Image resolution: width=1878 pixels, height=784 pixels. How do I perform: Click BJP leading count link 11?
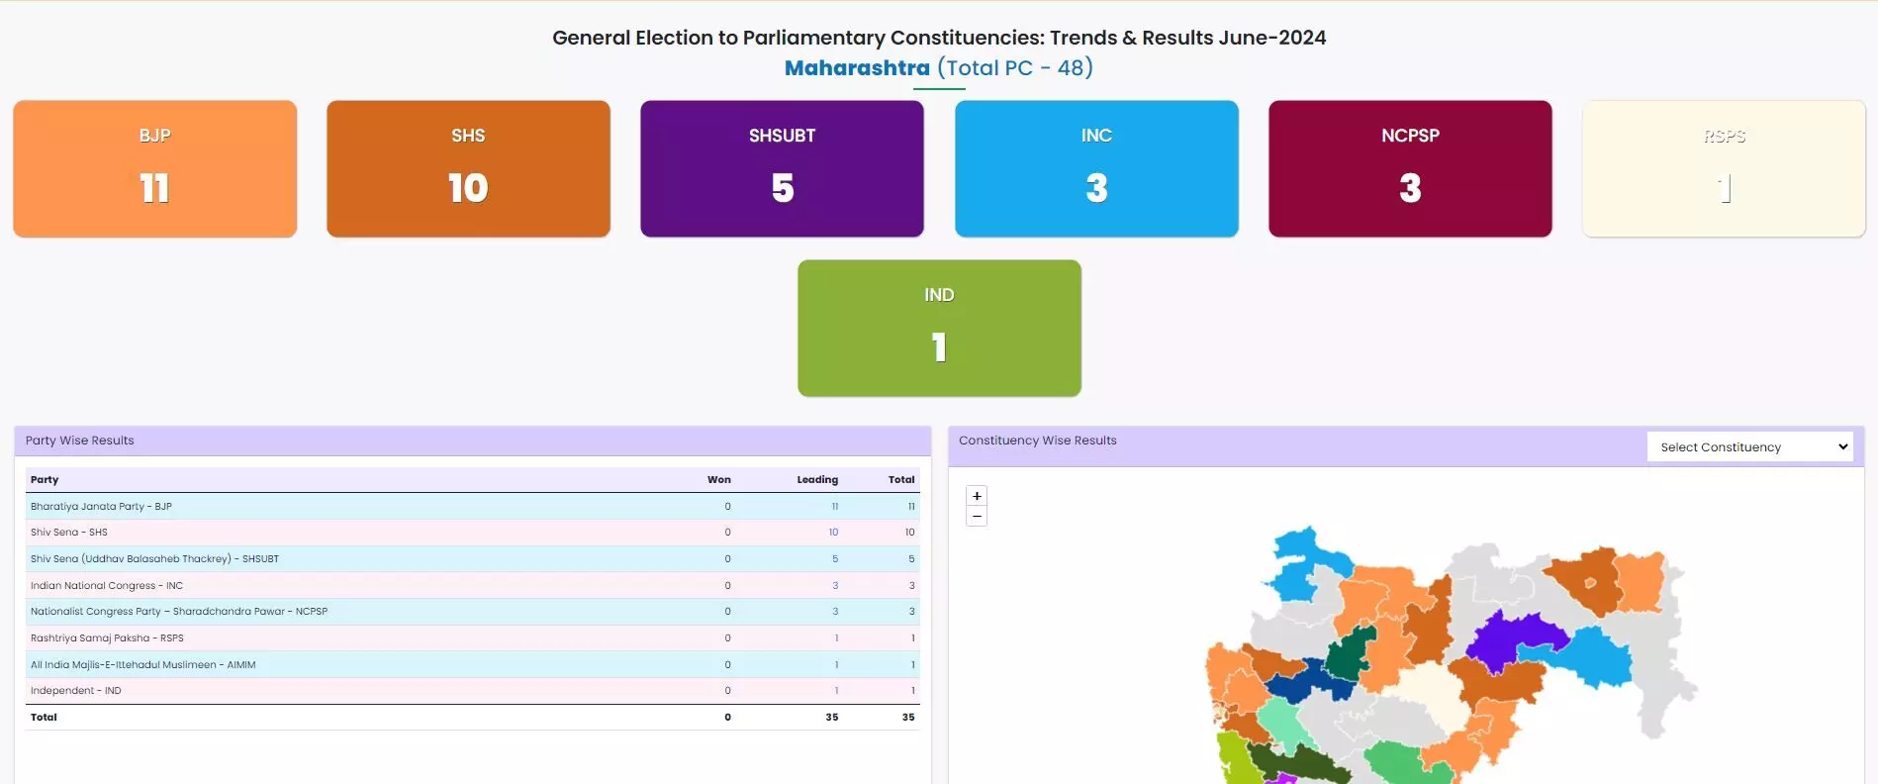pyautogui.click(x=834, y=506)
